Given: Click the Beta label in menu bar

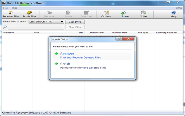Looking at the screenshot, I should tap(179, 8).
